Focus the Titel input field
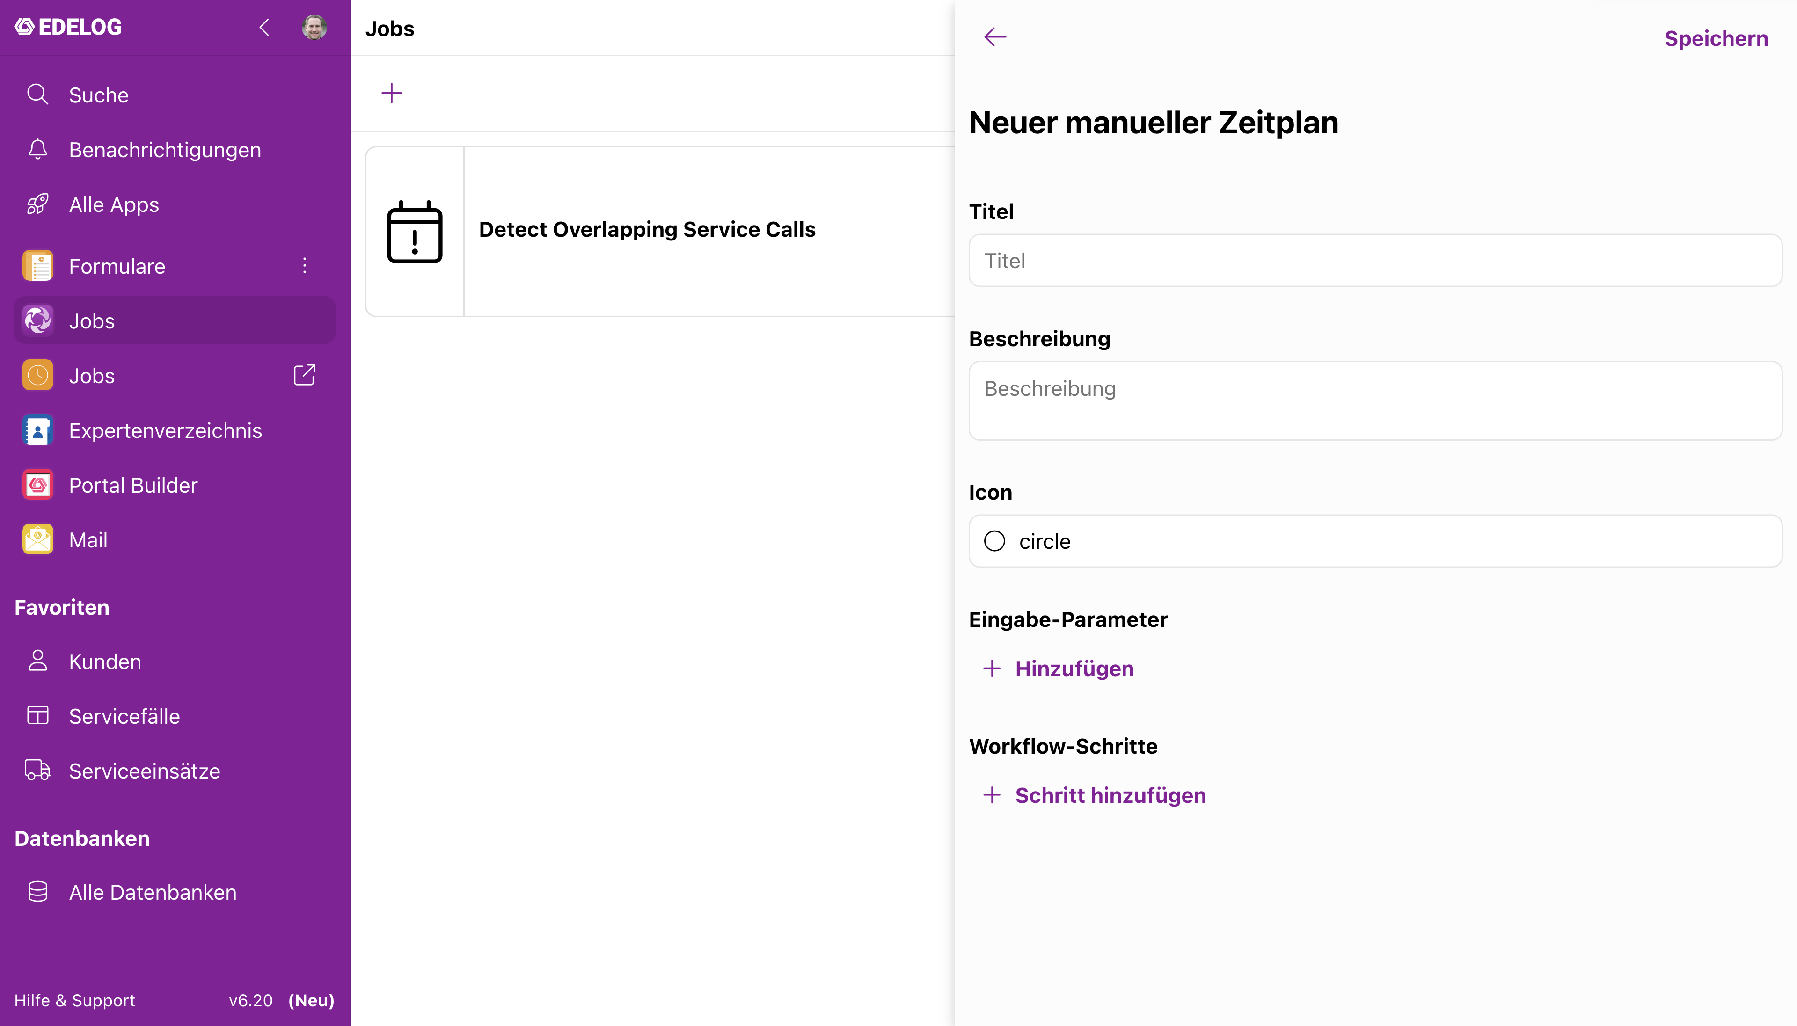The image size is (1797, 1026). click(1375, 261)
